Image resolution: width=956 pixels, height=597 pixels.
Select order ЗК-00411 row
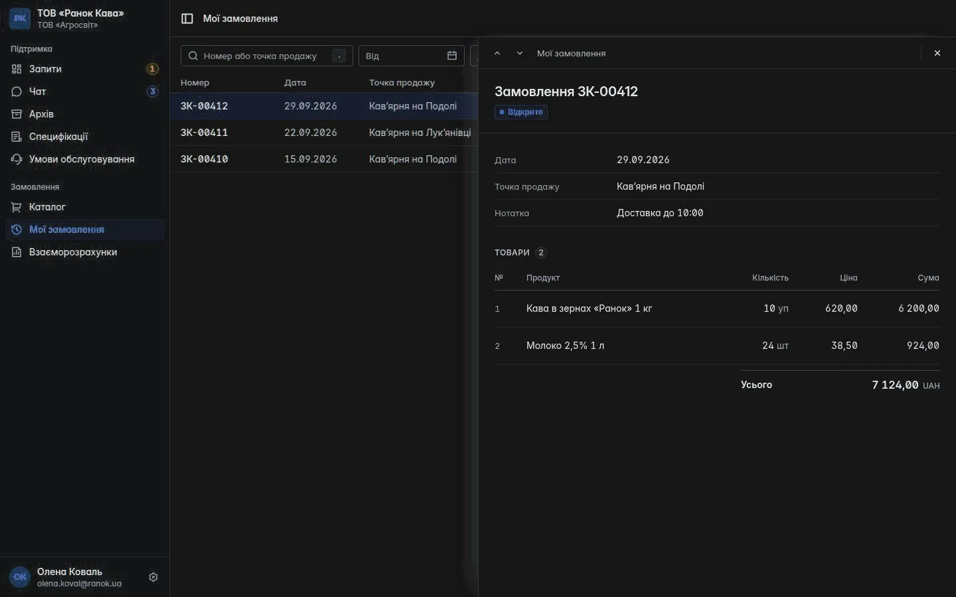(x=324, y=133)
